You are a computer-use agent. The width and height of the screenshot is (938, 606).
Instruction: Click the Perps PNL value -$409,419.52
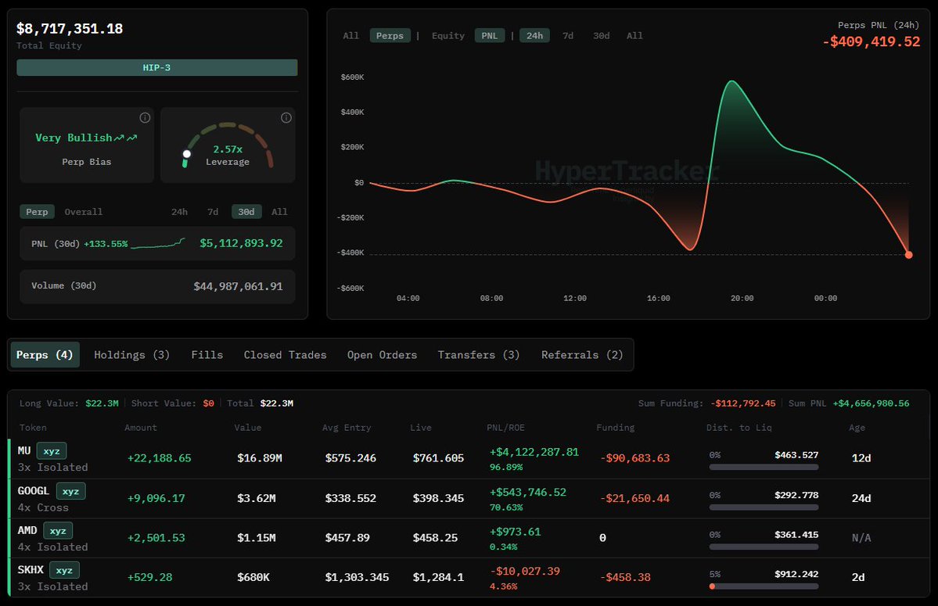click(871, 42)
